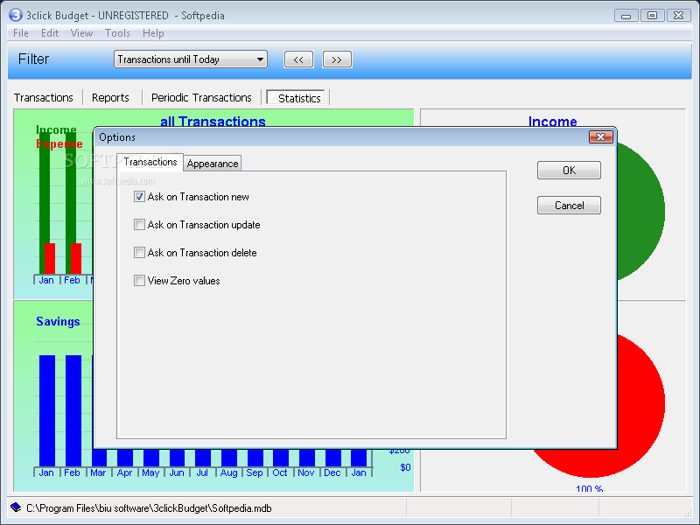Click the Aug month label in Savings chart
Screen dimensions: 700x525
tap(228, 472)
